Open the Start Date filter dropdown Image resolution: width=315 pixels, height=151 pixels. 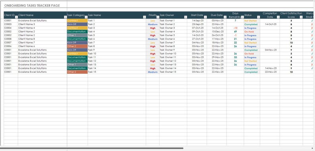[x=205, y=17]
